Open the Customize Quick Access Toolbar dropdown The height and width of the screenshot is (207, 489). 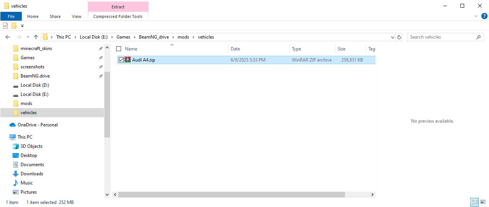(22, 26)
